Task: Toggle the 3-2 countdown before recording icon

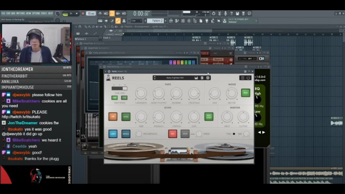Action: click(x=112, y=13)
